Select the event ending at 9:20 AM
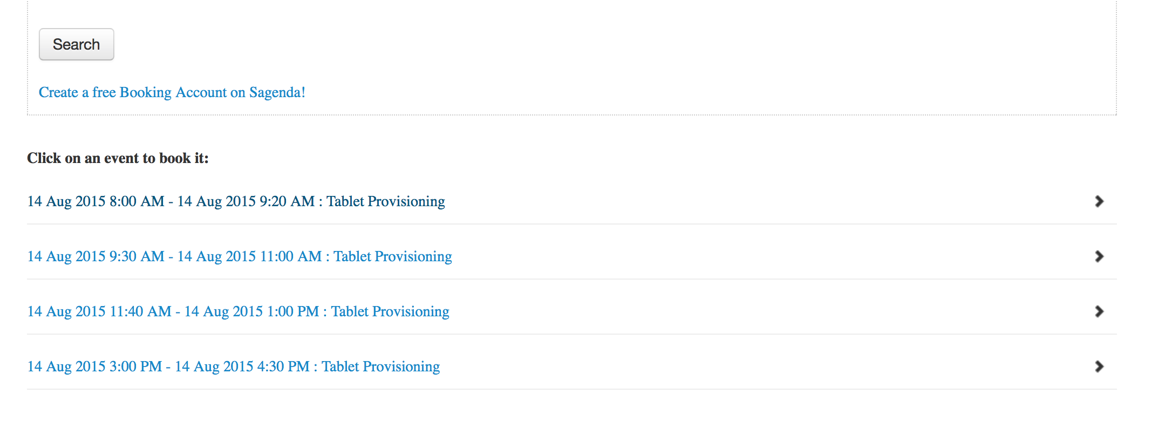The width and height of the screenshot is (1172, 448). click(236, 201)
